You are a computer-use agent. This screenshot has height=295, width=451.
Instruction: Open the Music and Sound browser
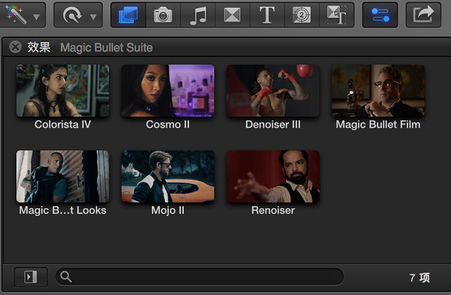[x=198, y=15]
